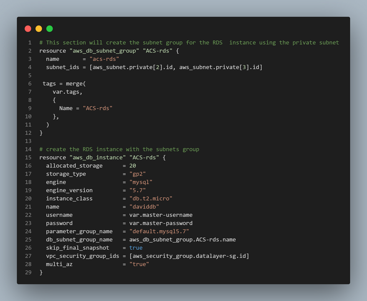Click the var.master-password reference
This screenshot has height=301, width=367.
161,223
